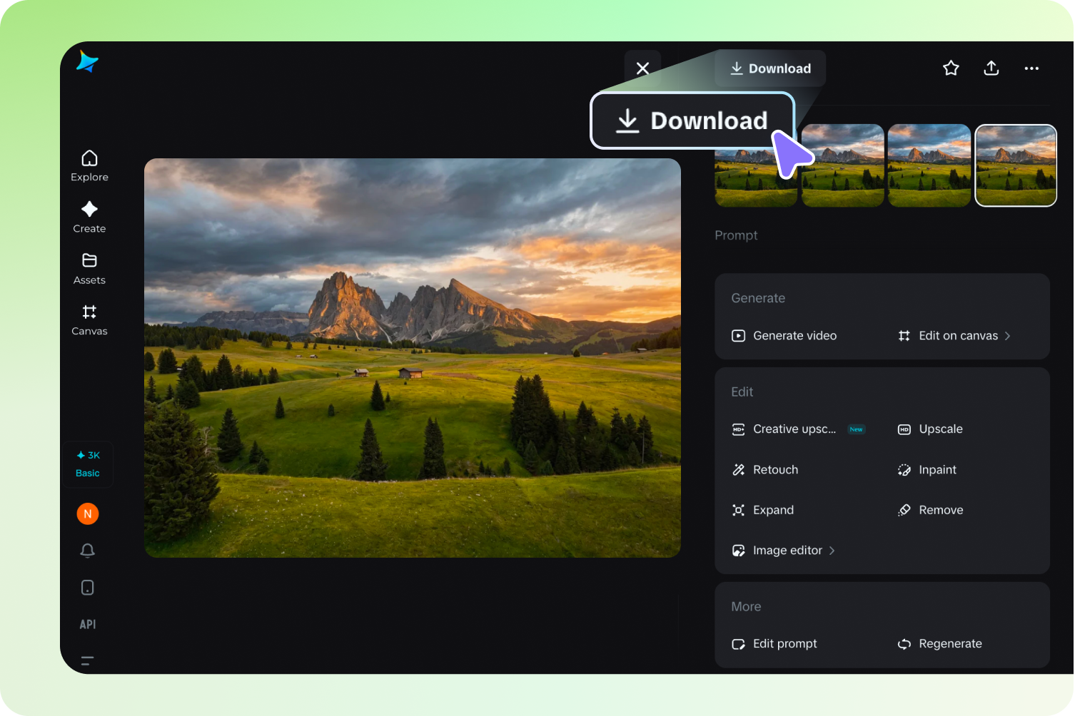Use the Expand edit tool
Screen dimensions: 1075x716
coord(773,510)
